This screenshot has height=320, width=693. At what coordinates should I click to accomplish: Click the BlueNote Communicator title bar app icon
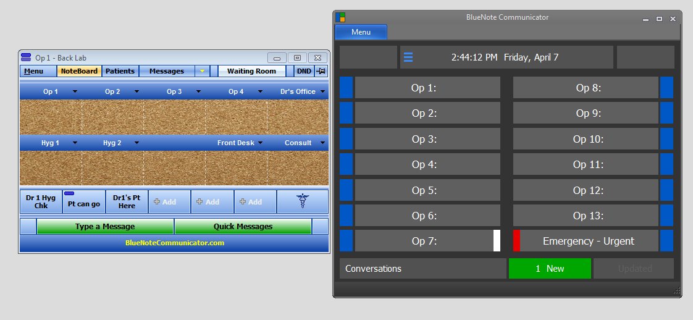tap(340, 17)
